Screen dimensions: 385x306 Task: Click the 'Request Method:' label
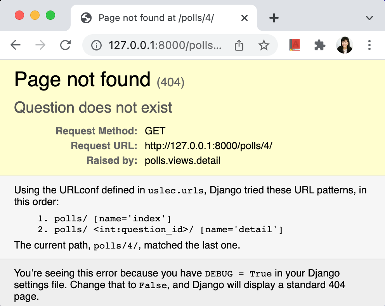97,131
